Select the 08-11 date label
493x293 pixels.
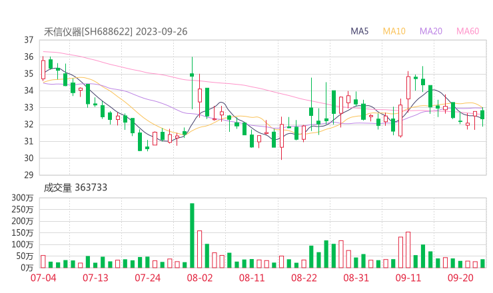tap(252, 278)
